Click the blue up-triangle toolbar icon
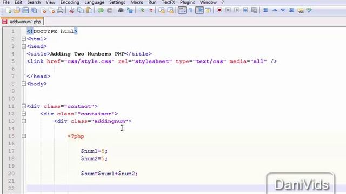Image resolution: width=346 pixels, height=194 pixels. pyautogui.click(x=275, y=10)
